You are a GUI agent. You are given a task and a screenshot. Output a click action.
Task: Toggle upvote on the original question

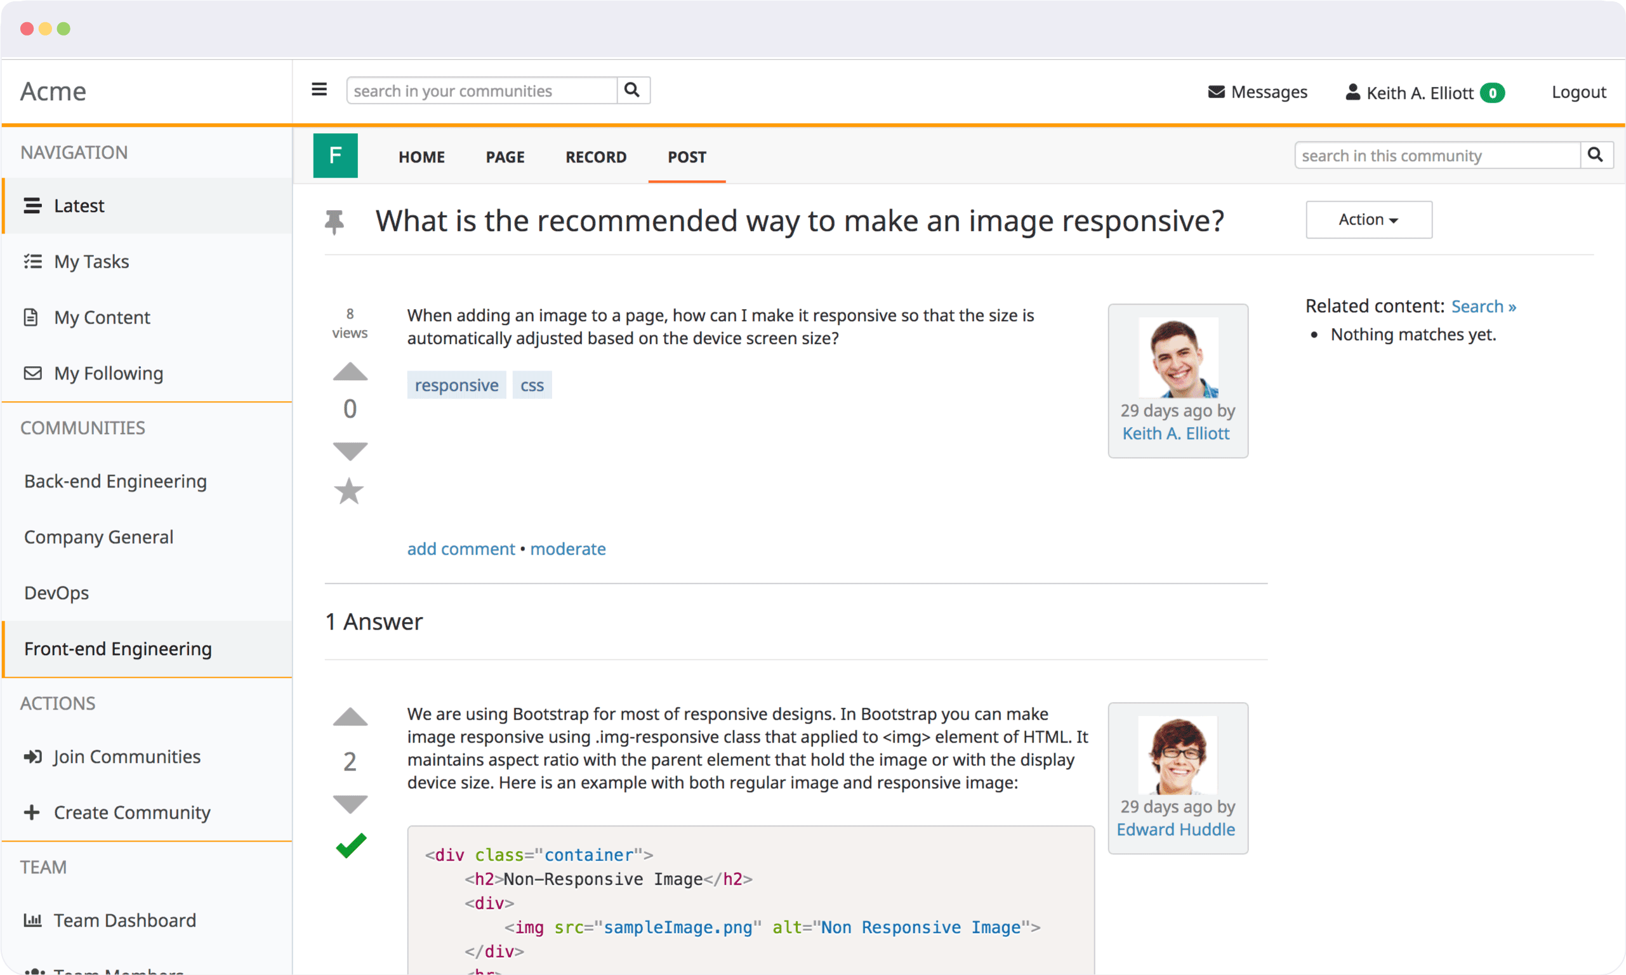(349, 373)
